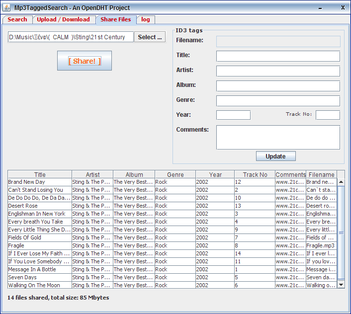
Task: Click the Filename field in ID3 tags
Action: 278,42
